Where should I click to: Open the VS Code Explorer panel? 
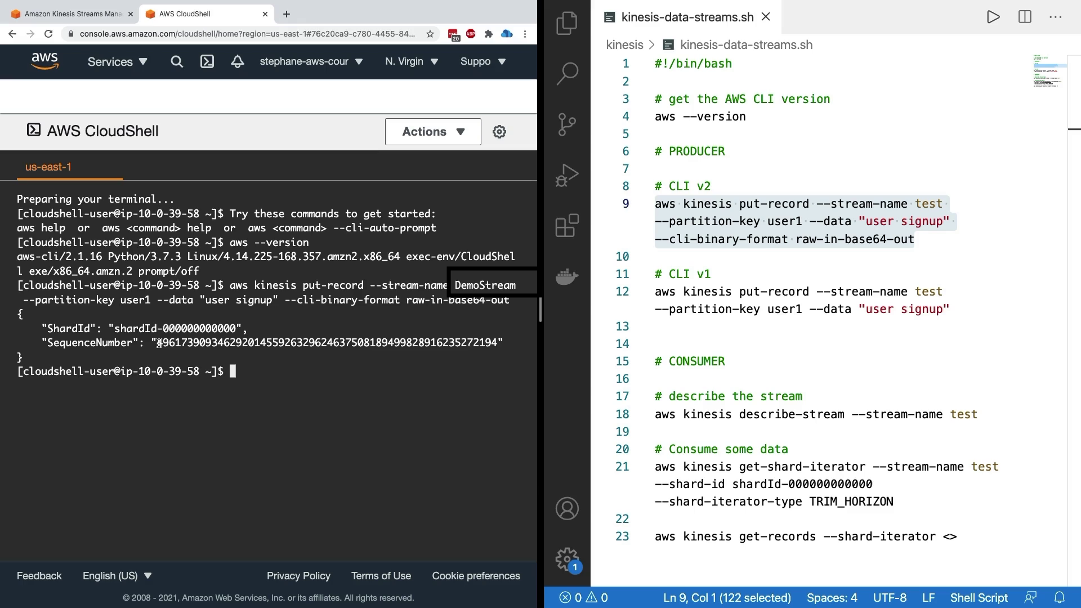(566, 24)
